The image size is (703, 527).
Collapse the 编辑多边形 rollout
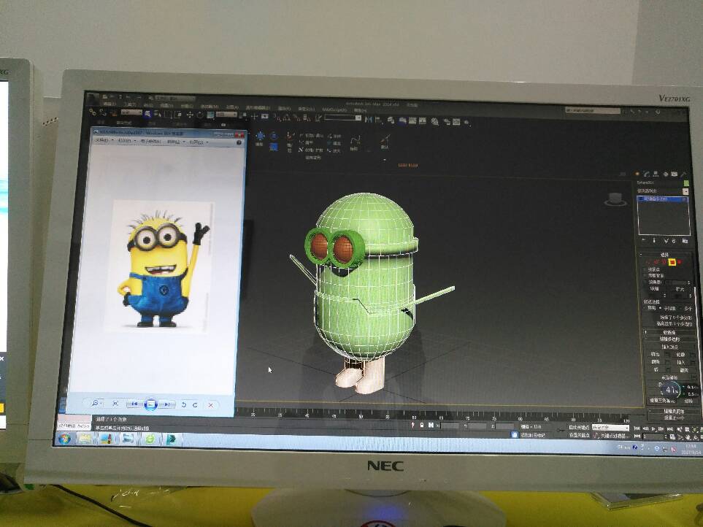pos(669,339)
